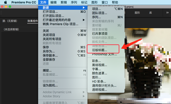
Task: Click the green zoom window button
Action: pyautogui.click(x=10, y=7)
